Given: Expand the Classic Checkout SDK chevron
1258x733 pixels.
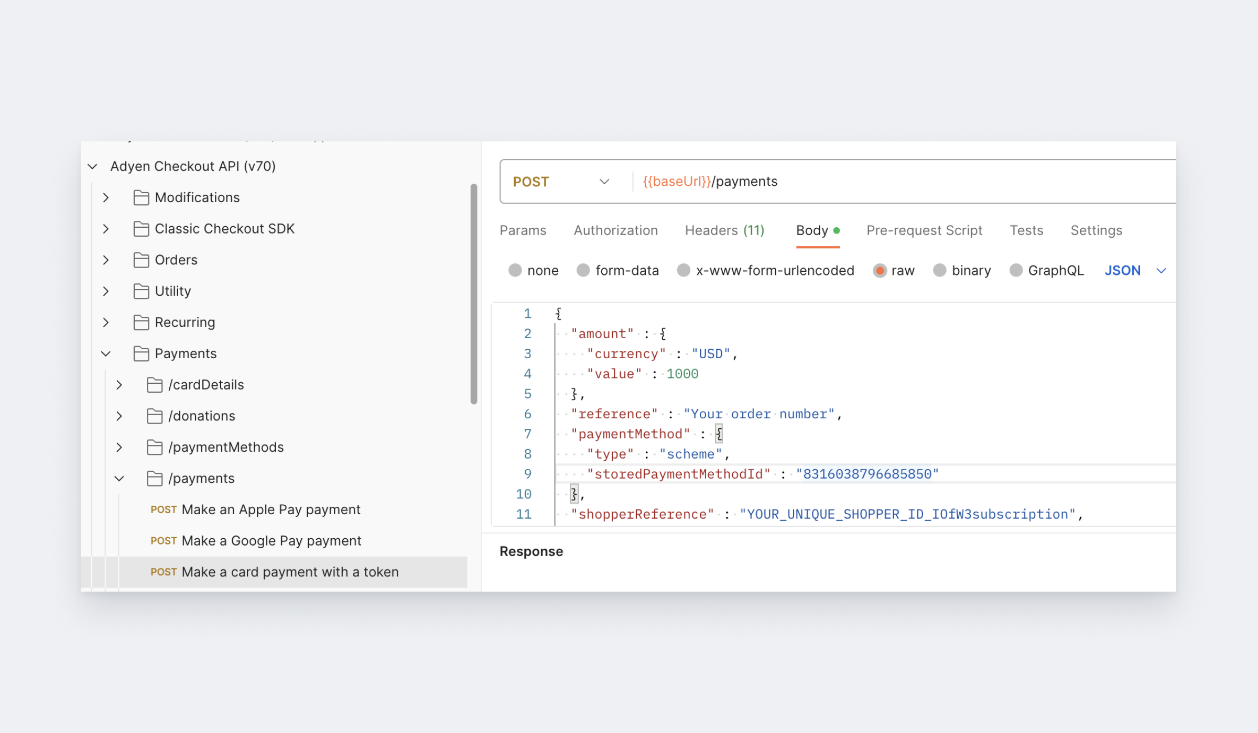Looking at the screenshot, I should [106, 229].
